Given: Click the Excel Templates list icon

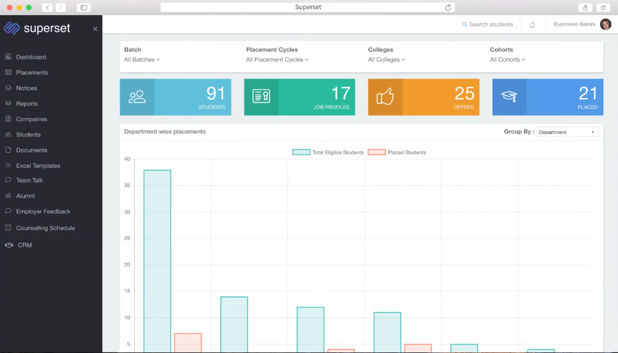Looking at the screenshot, I should (x=8, y=166).
